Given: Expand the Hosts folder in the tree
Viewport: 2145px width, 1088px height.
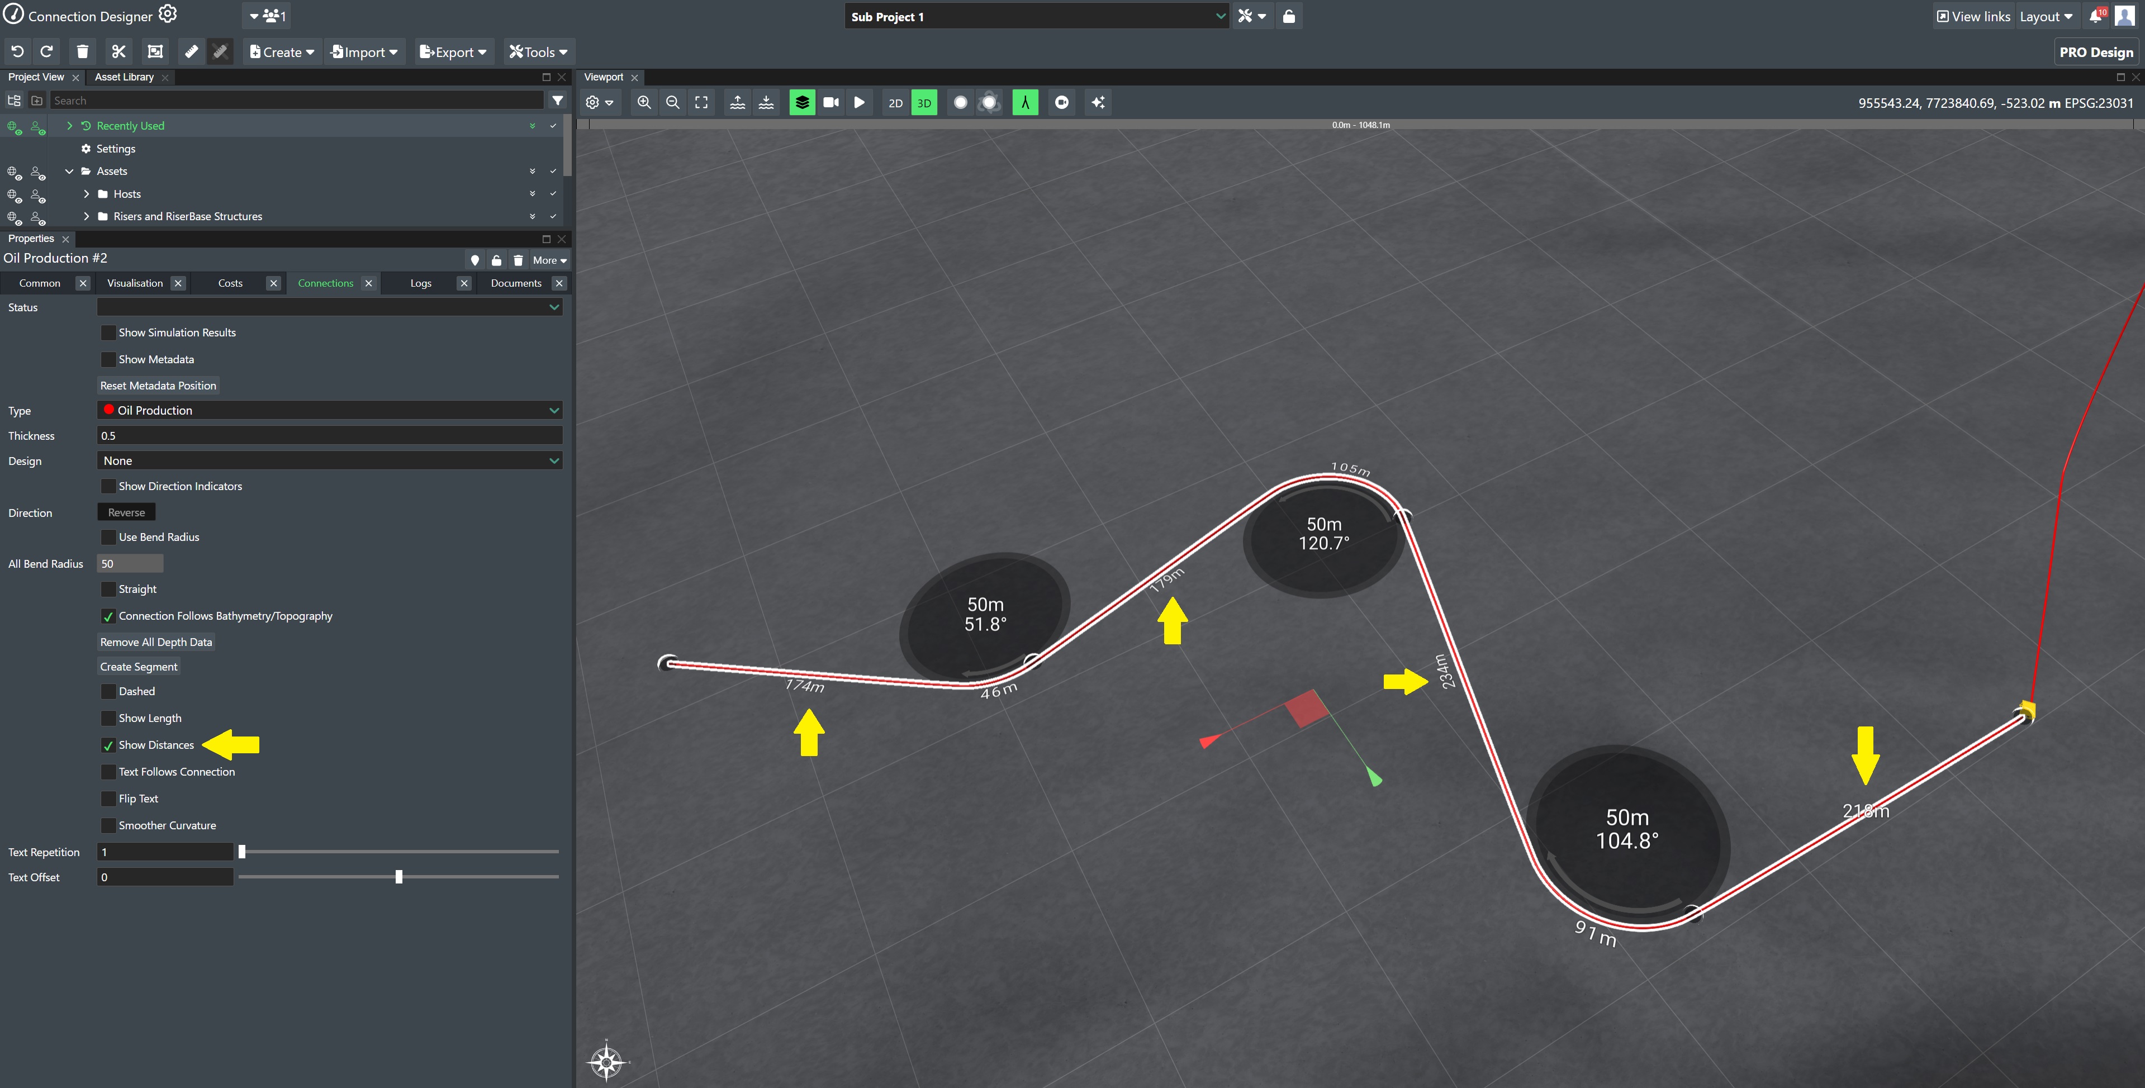Looking at the screenshot, I should (x=87, y=194).
